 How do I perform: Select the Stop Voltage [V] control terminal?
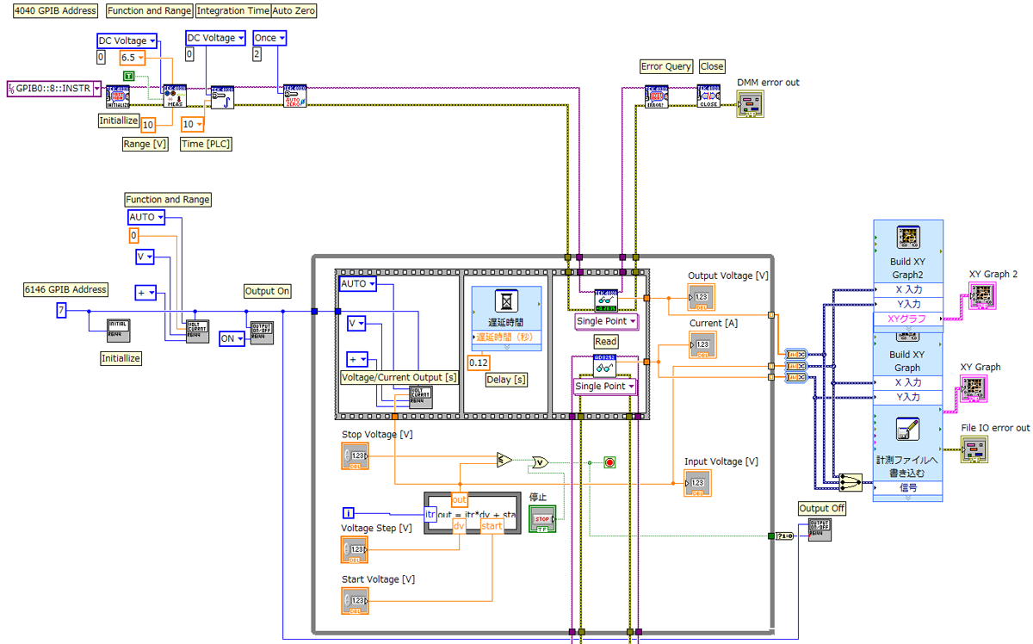point(356,456)
